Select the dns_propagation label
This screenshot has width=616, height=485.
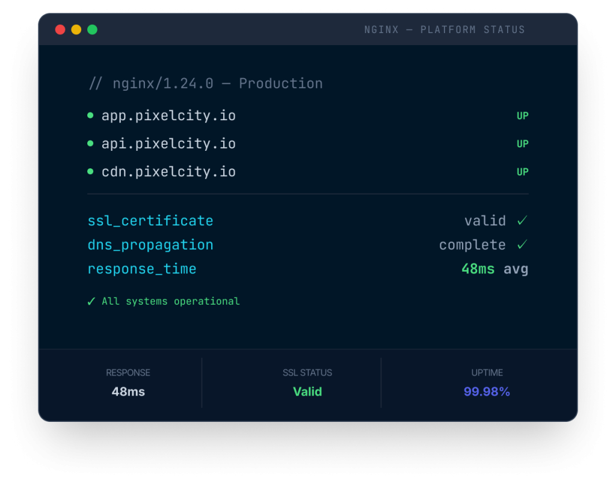150,245
